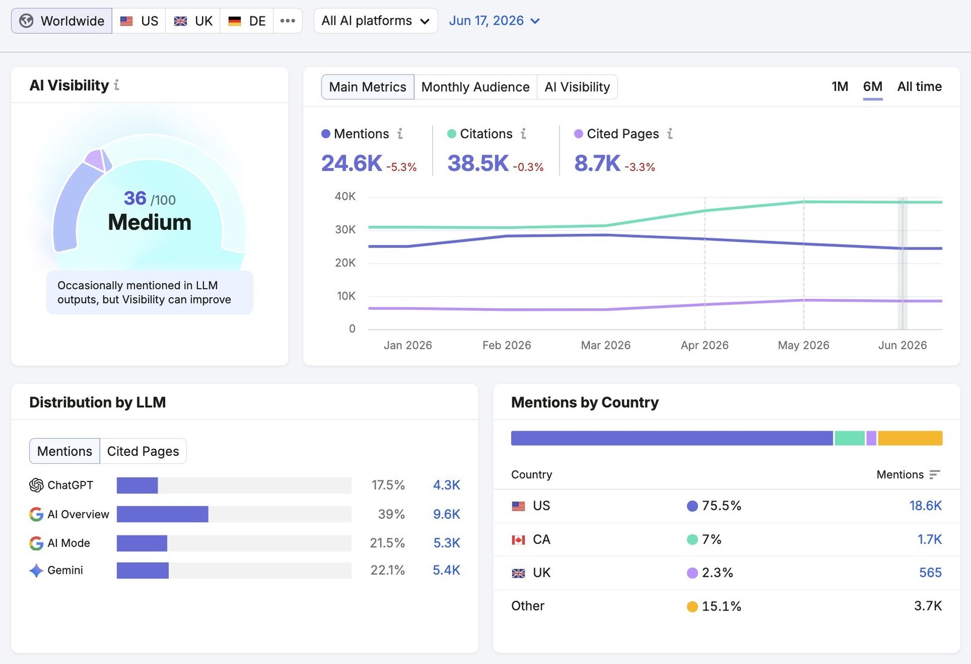Screen dimensions: 971x664
Task: Set time range to 6M
Action: point(873,87)
